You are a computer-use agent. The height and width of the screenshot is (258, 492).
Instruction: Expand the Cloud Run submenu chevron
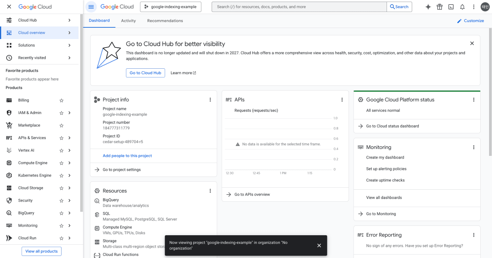pos(69,238)
